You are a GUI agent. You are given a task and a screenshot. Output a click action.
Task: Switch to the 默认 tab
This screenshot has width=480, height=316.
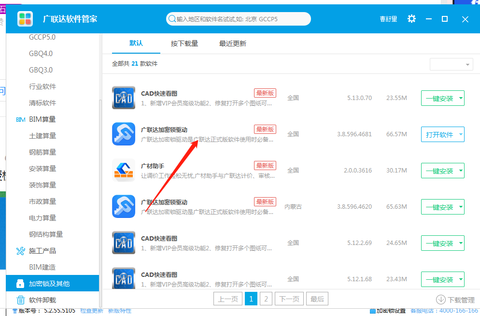[x=136, y=43]
